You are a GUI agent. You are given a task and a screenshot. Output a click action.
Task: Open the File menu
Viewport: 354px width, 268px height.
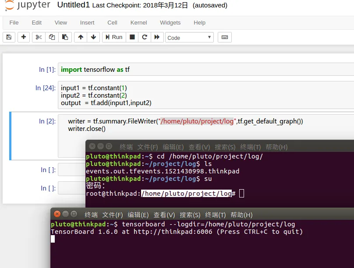pyautogui.click(x=14, y=23)
